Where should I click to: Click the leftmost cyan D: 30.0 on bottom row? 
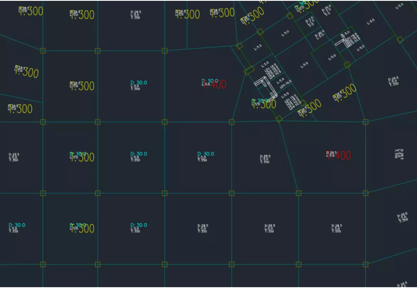point(17,225)
